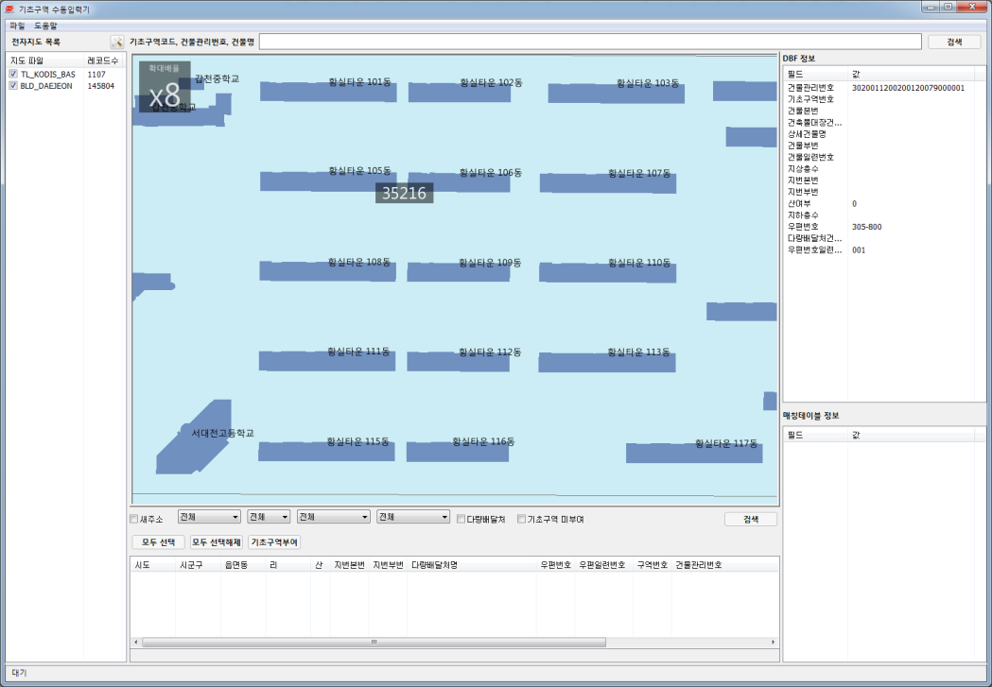Image resolution: width=992 pixels, height=687 pixels.
Task: Enable the 새주소 checkbox
Action: point(134,519)
